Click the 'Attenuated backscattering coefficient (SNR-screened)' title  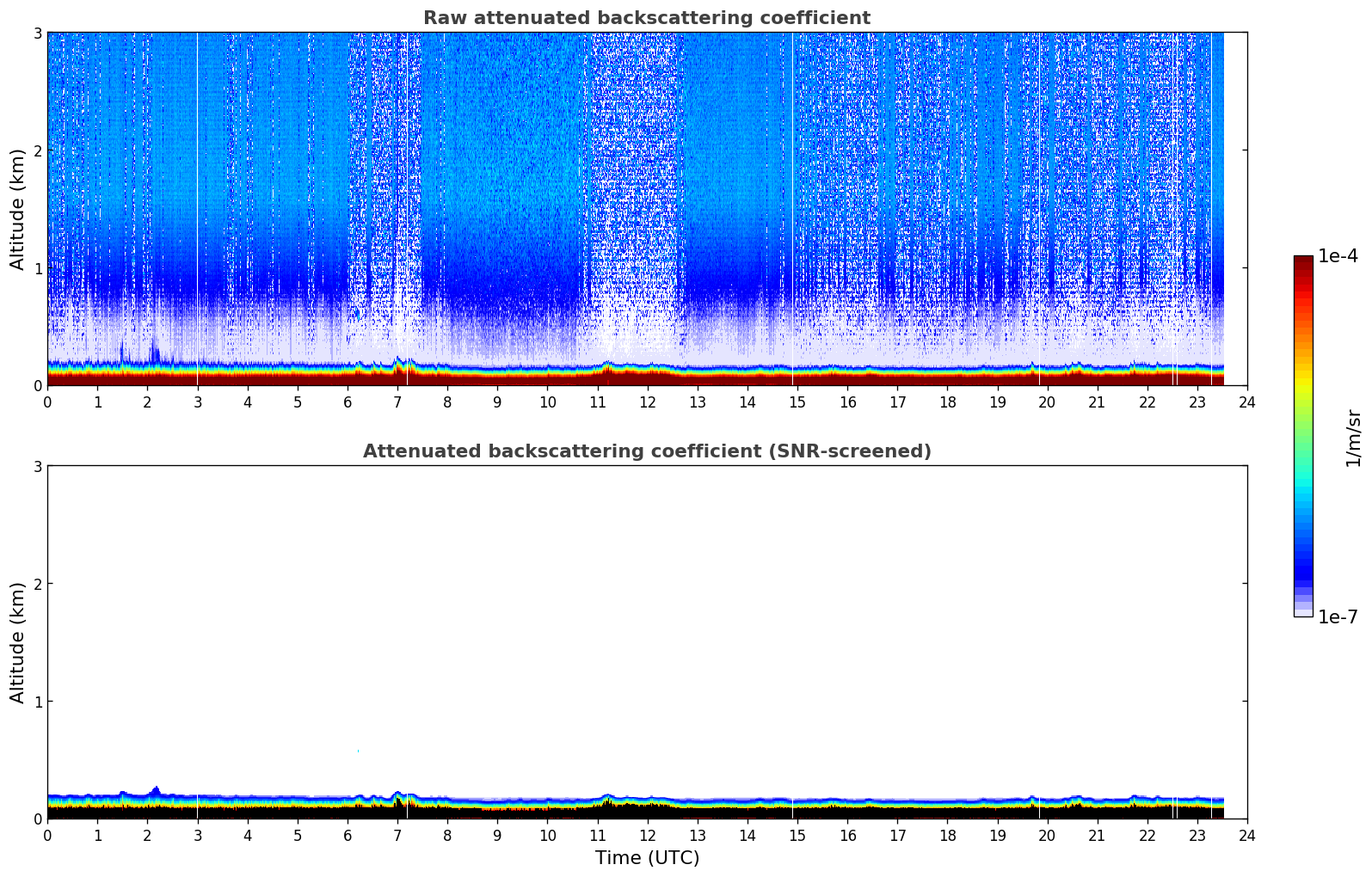[x=646, y=451]
